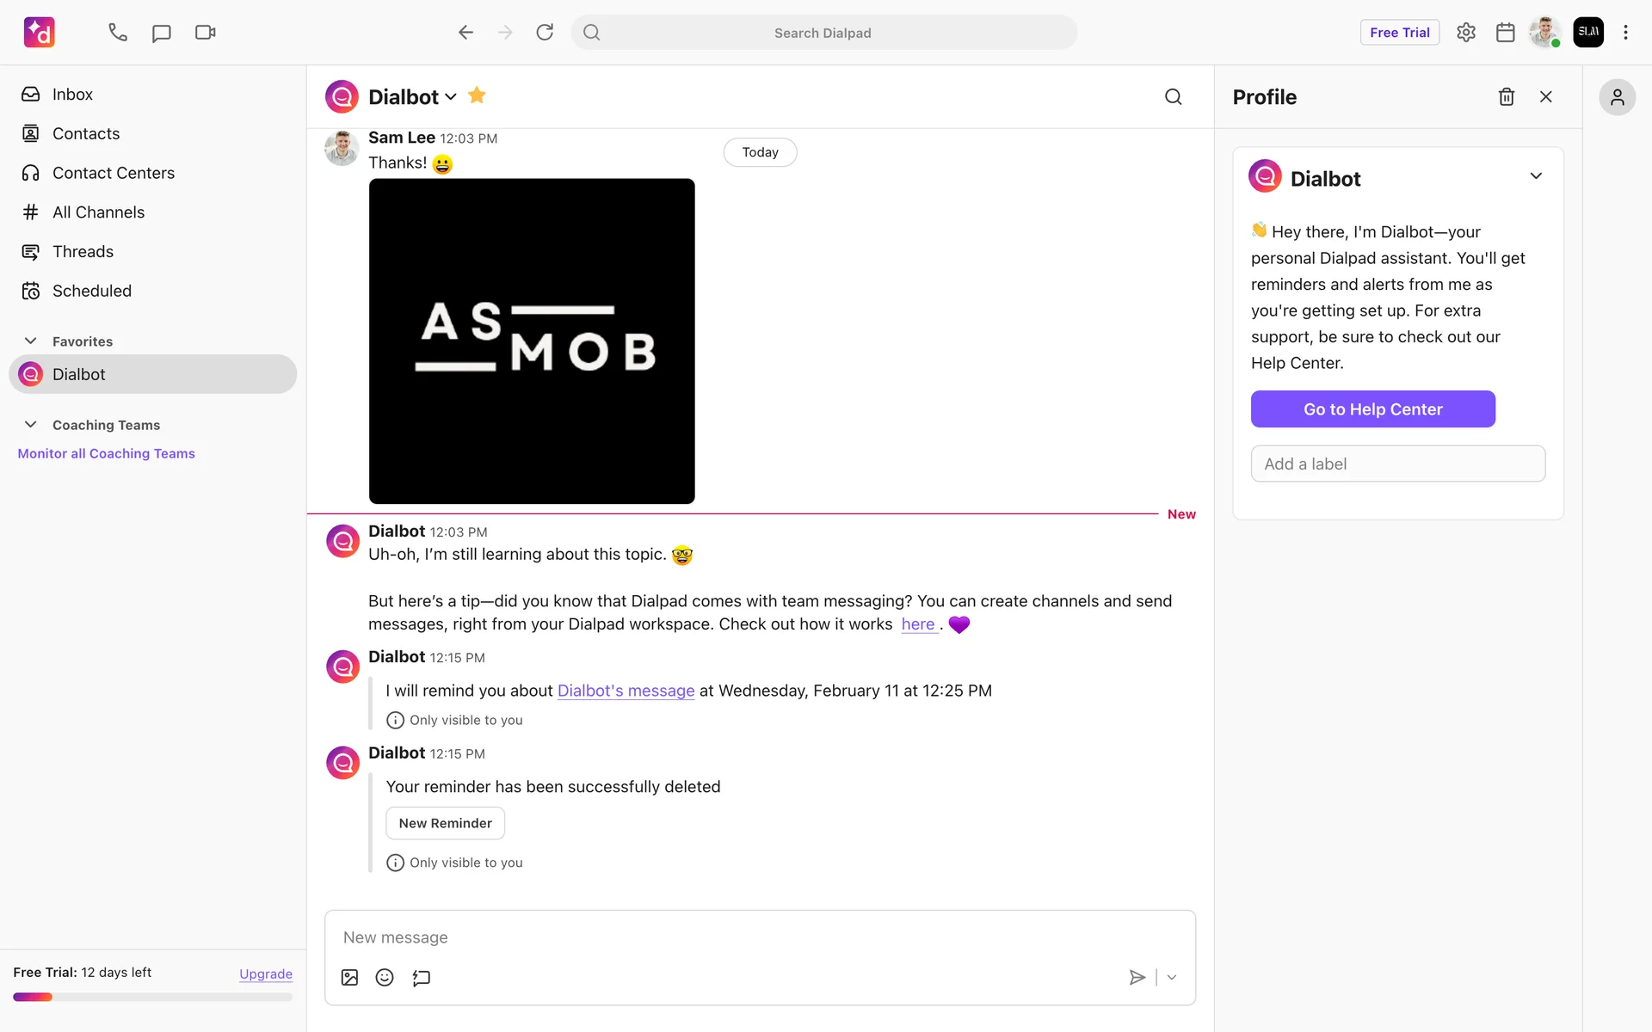Toggle the Dialbot favorite star
The image size is (1652, 1032).
pos(477,95)
